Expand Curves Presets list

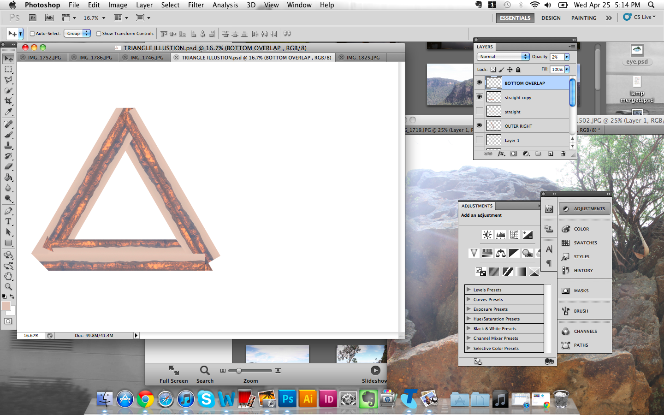(468, 299)
